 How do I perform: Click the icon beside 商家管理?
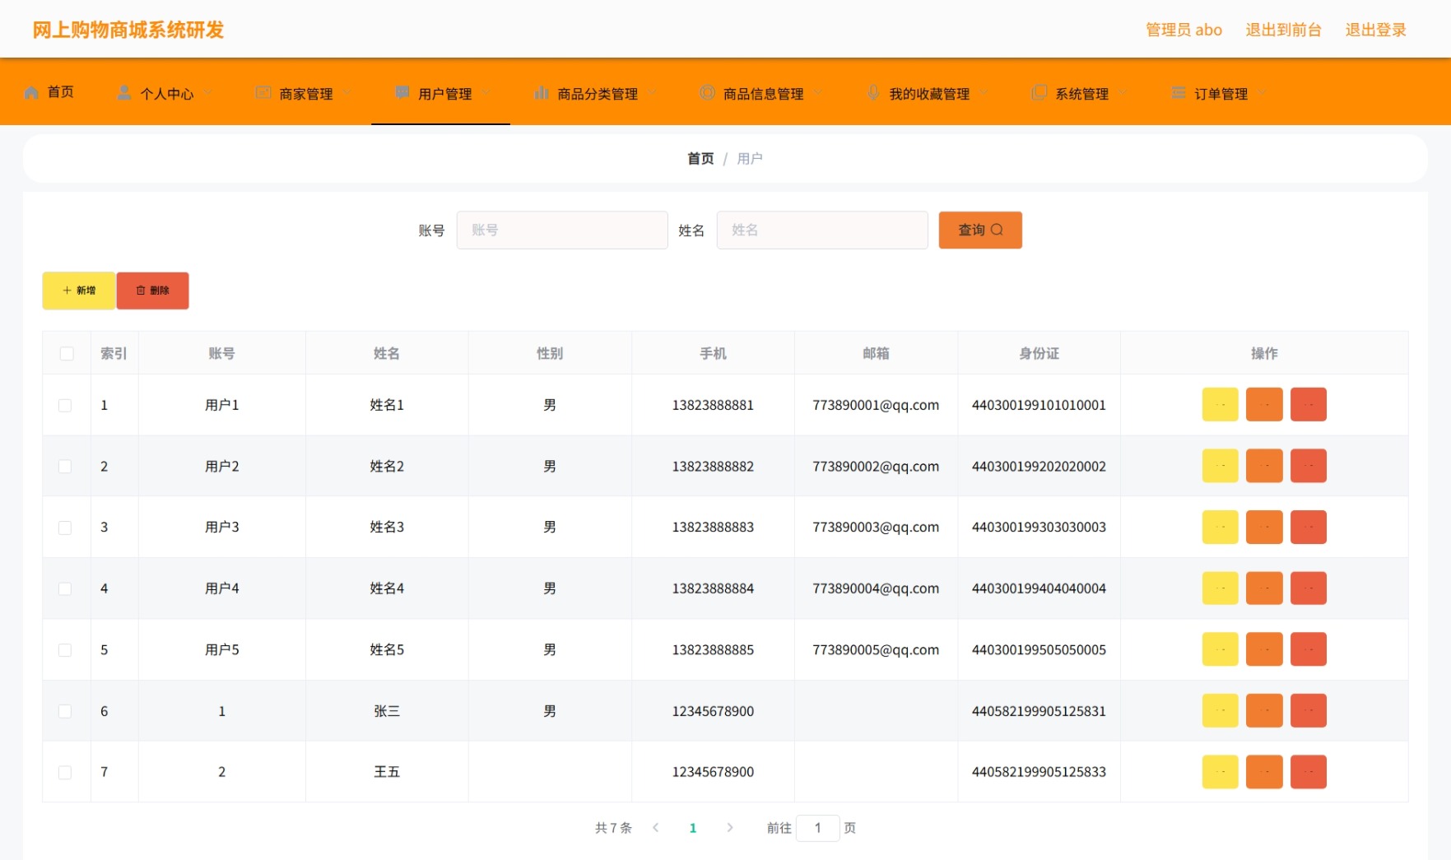pyautogui.click(x=263, y=93)
